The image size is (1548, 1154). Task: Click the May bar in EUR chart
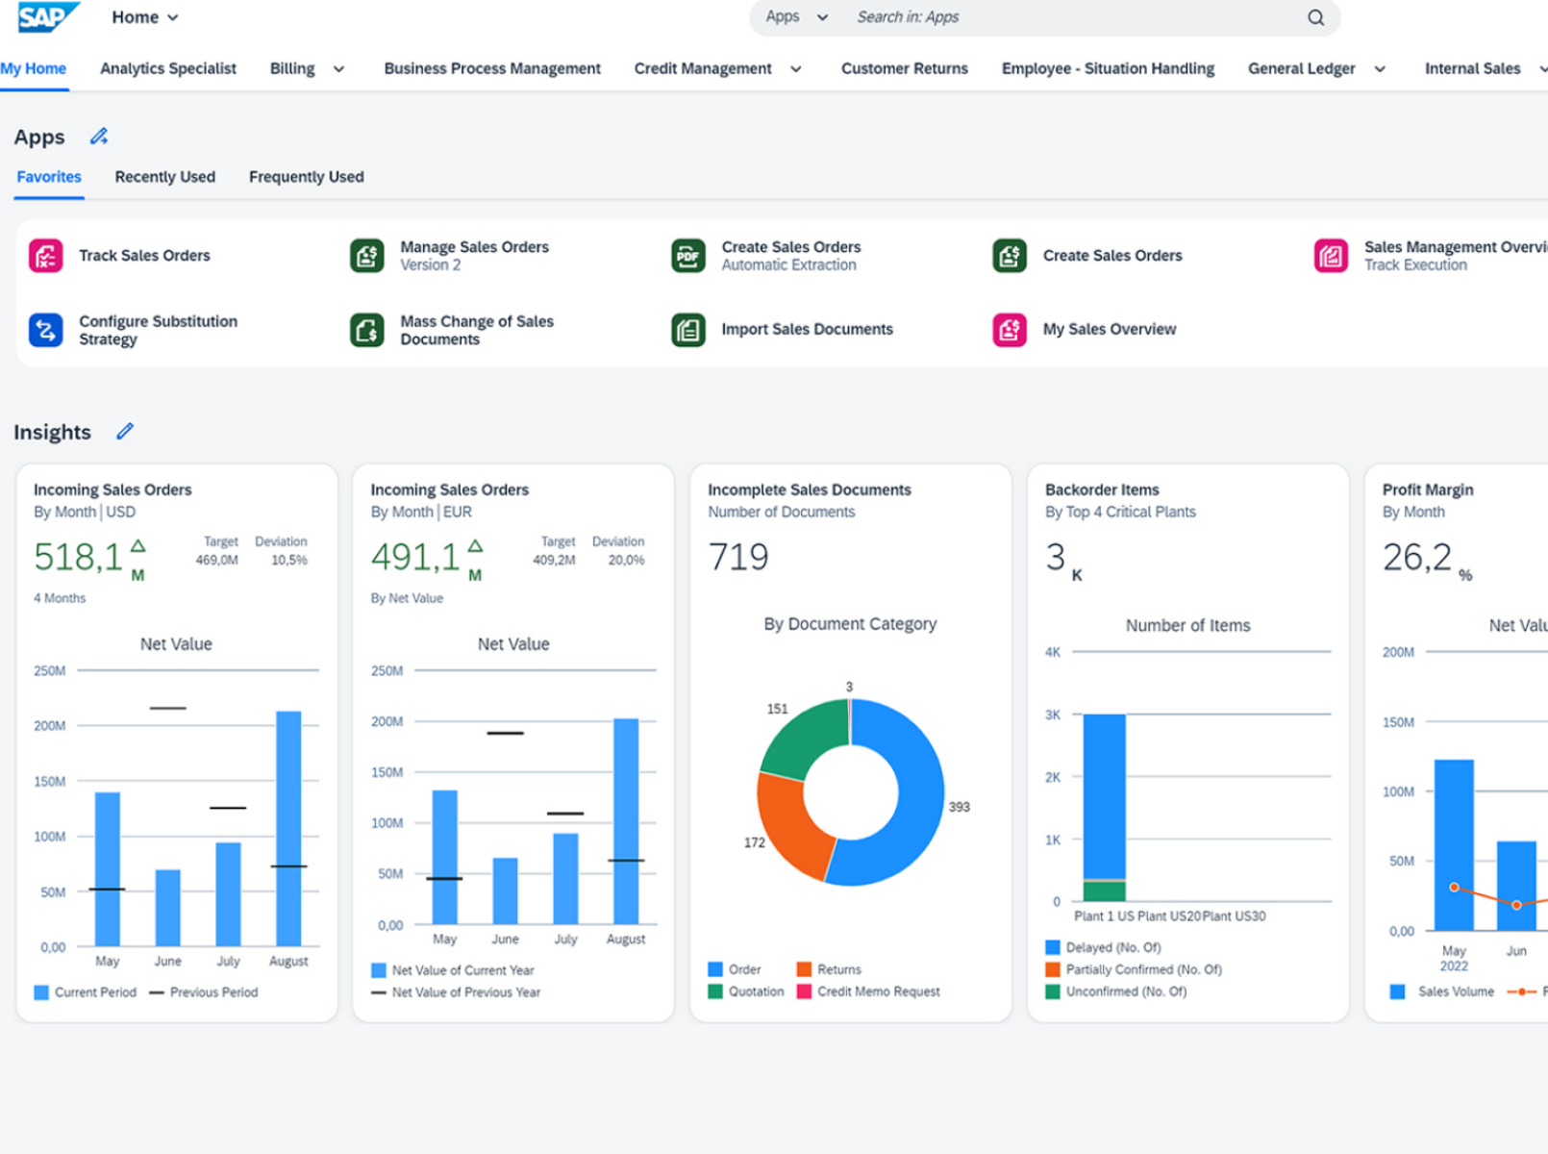(445, 858)
